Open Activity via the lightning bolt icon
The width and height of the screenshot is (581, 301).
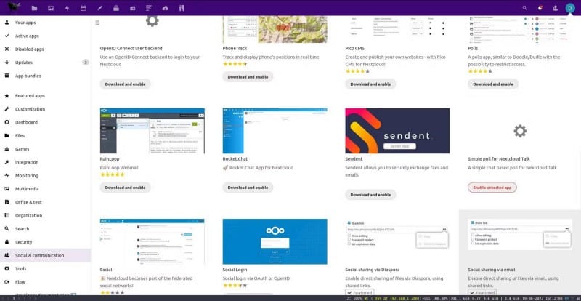point(67,8)
